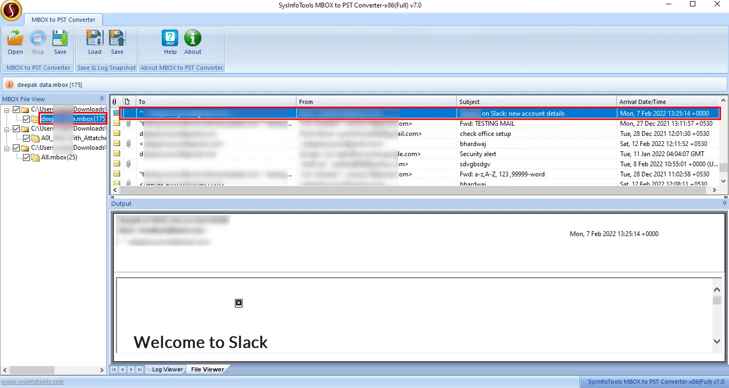
Task: Collapse the third C:\Users folder node
Action: (7, 148)
